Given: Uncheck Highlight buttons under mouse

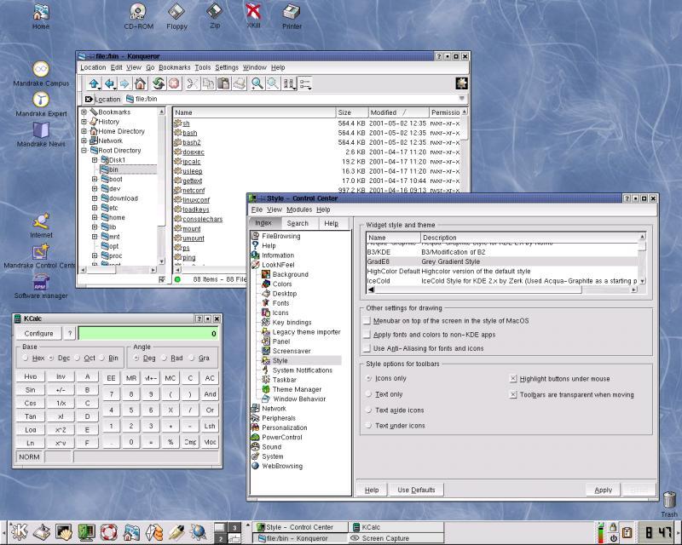Looking at the screenshot, I should pyautogui.click(x=513, y=379).
